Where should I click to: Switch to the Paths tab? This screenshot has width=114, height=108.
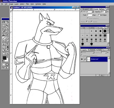100,50
